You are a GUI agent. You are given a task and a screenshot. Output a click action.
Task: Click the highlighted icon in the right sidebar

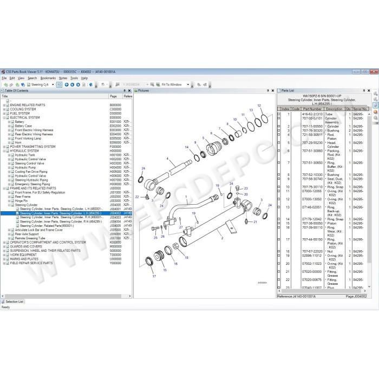pyautogui.click(x=375, y=106)
